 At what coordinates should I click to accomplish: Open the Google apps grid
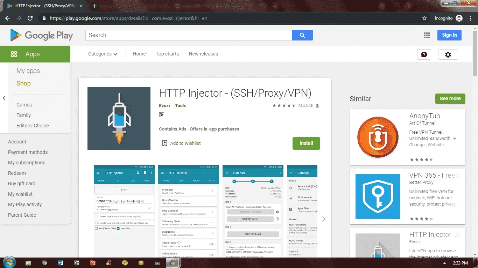(x=427, y=35)
